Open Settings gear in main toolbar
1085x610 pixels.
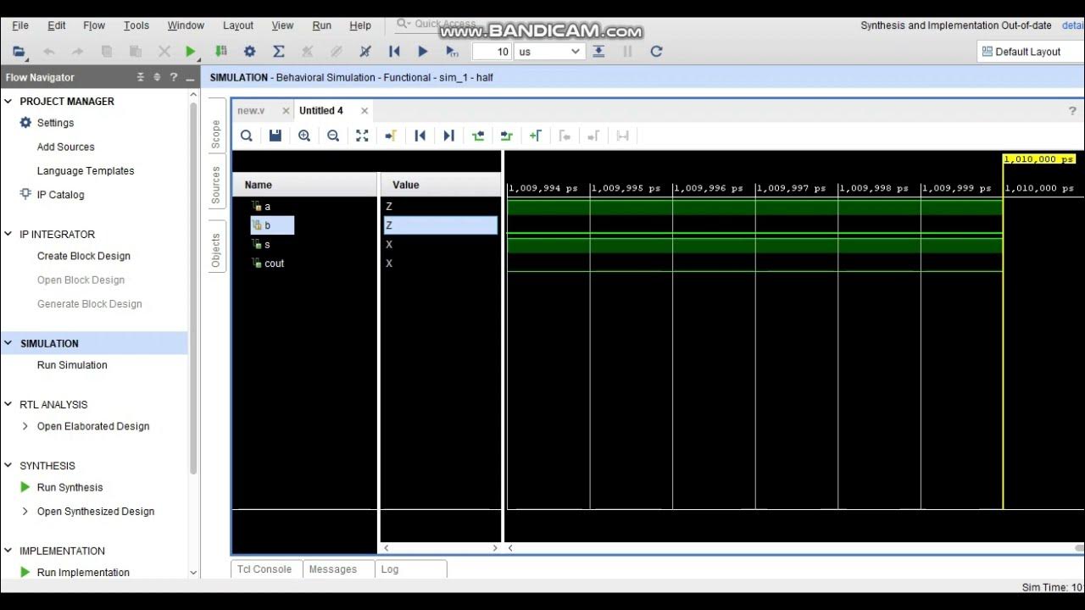point(249,52)
